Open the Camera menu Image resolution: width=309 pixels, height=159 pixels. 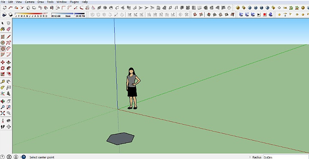tap(30, 2)
